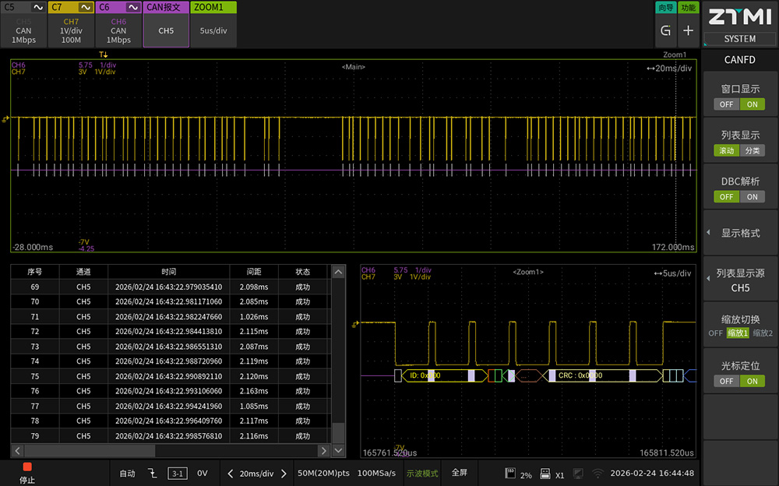This screenshot has height=486, width=779.
Task: Select the trigger edge slope icon
Action: coord(153,473)
